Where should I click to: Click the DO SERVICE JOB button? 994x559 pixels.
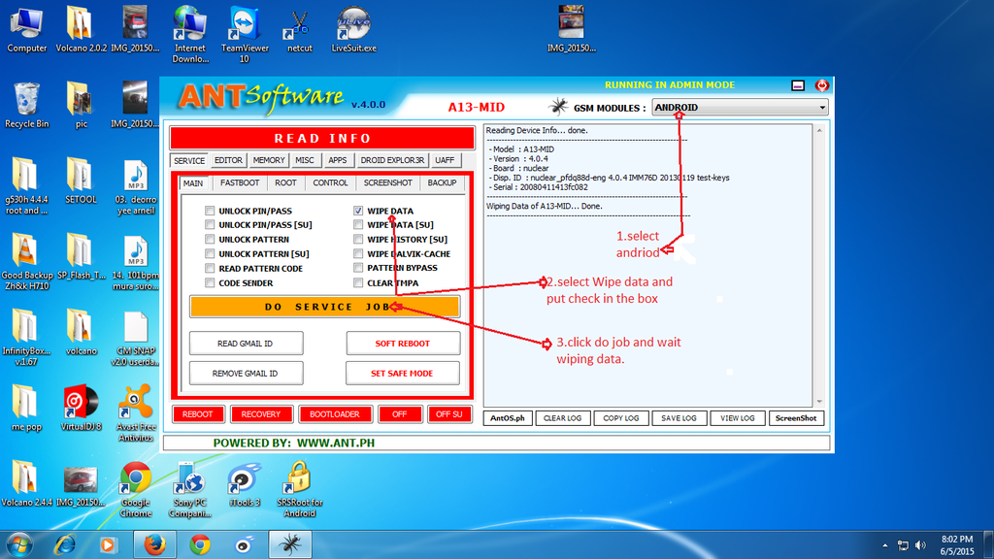tap(324, 307)
